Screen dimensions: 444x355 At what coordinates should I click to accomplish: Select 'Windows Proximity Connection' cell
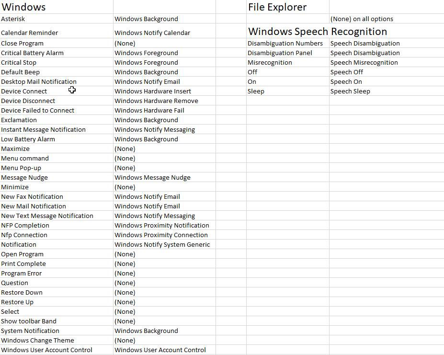pos(164,235)
